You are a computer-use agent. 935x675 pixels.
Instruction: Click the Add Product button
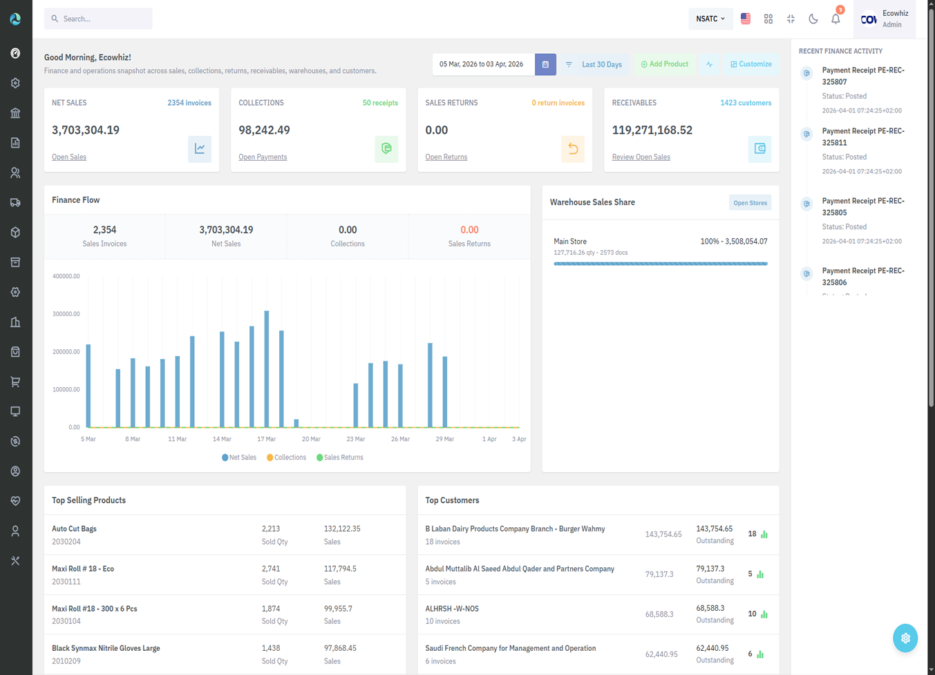coord(665,64)
